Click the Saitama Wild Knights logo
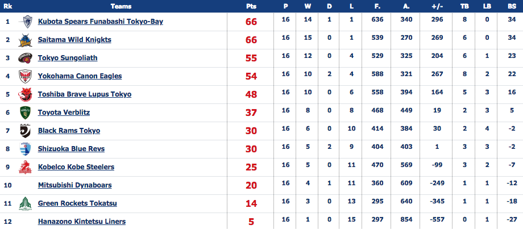523x229 pixels. point(26,40)
